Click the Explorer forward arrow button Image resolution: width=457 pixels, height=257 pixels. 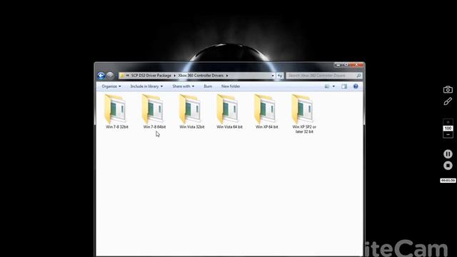point(110,76)
